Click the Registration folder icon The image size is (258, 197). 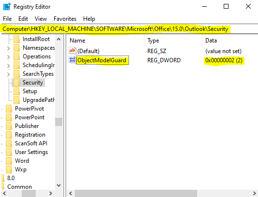click(x=9, y=135)
